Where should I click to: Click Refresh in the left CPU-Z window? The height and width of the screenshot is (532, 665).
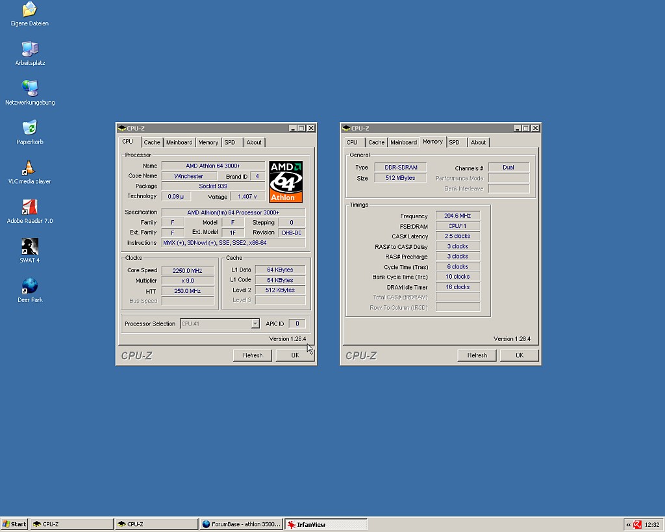coord(253,355)
